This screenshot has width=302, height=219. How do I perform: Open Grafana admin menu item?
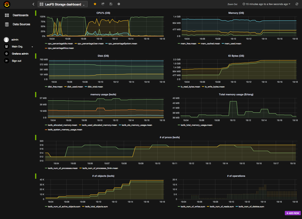coord(20,54)
